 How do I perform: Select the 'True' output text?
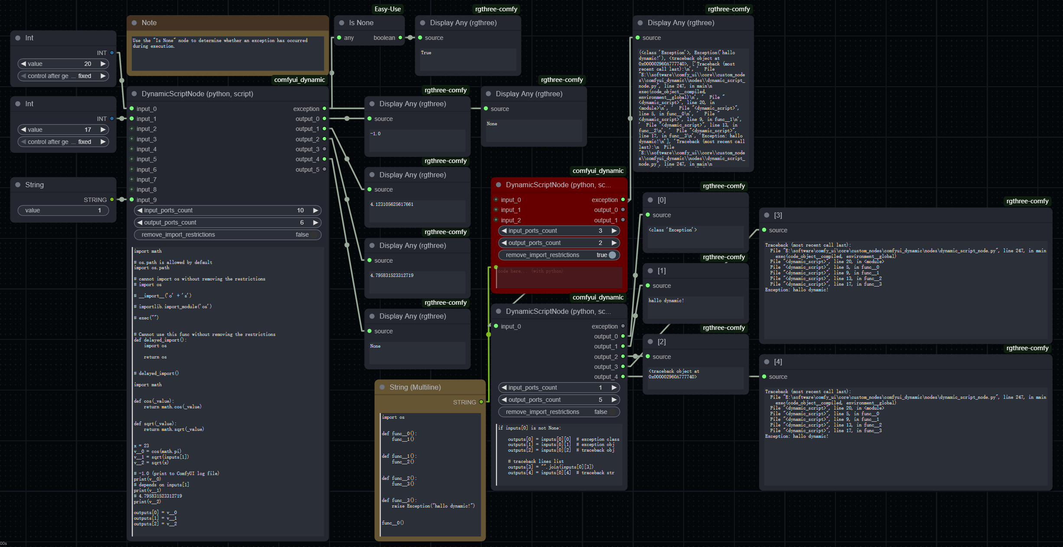426,53
